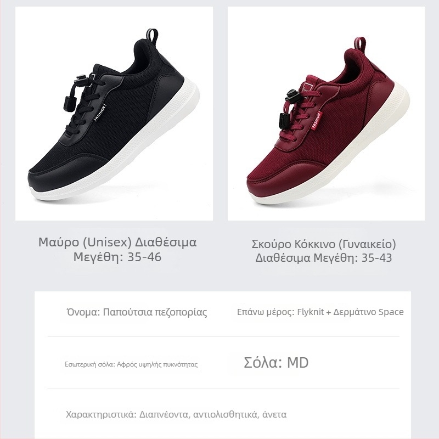Click the Χαρακτηριστικά features line
Screen dimensions: 439x439
(x=176, y=414)
